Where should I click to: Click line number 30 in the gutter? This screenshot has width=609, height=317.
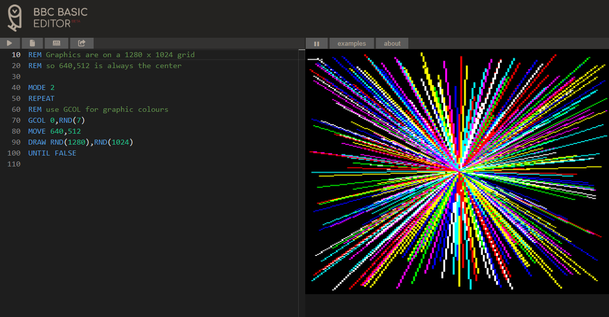(x=16, y=77)
